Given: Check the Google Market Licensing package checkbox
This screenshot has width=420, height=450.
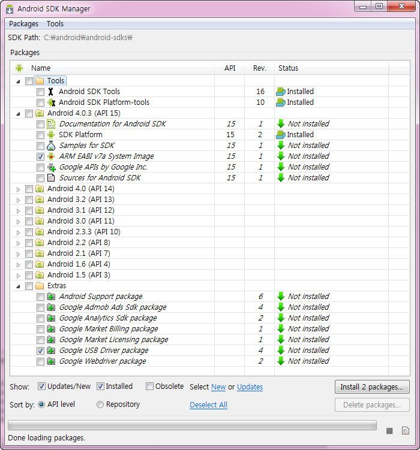Looking at the screenshot, I should 41,340.
